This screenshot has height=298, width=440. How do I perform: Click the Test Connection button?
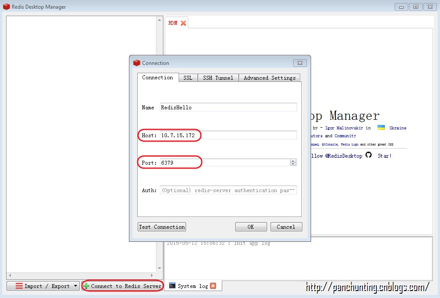pos(162,227)
